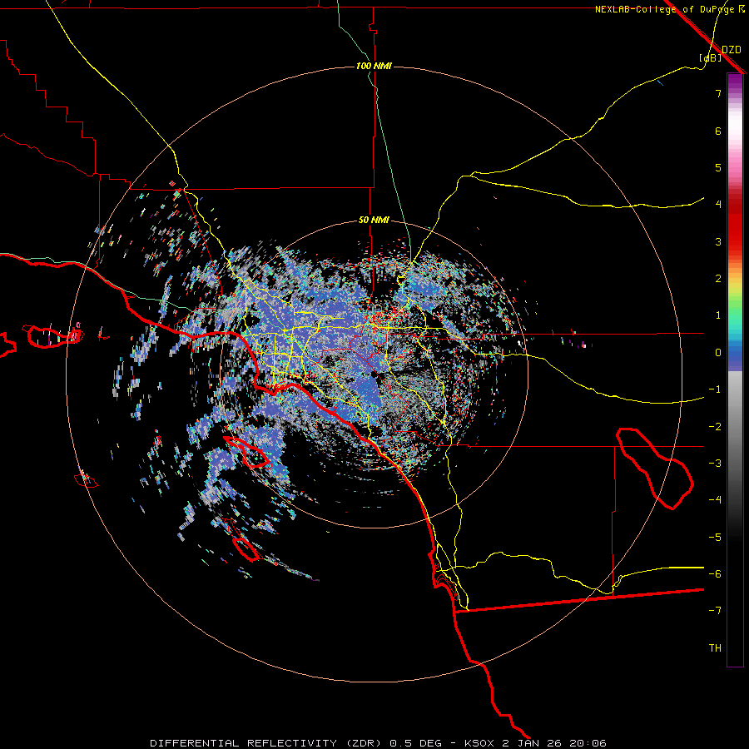Click the KSOX radar site dot
Image resolution: width=749 pixels, height=749 pixels.
click(374, 374)
